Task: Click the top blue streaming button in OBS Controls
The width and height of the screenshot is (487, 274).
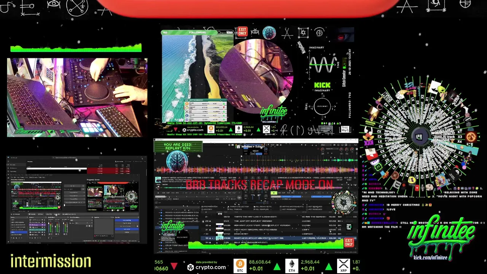Action: tap(127, 220)
